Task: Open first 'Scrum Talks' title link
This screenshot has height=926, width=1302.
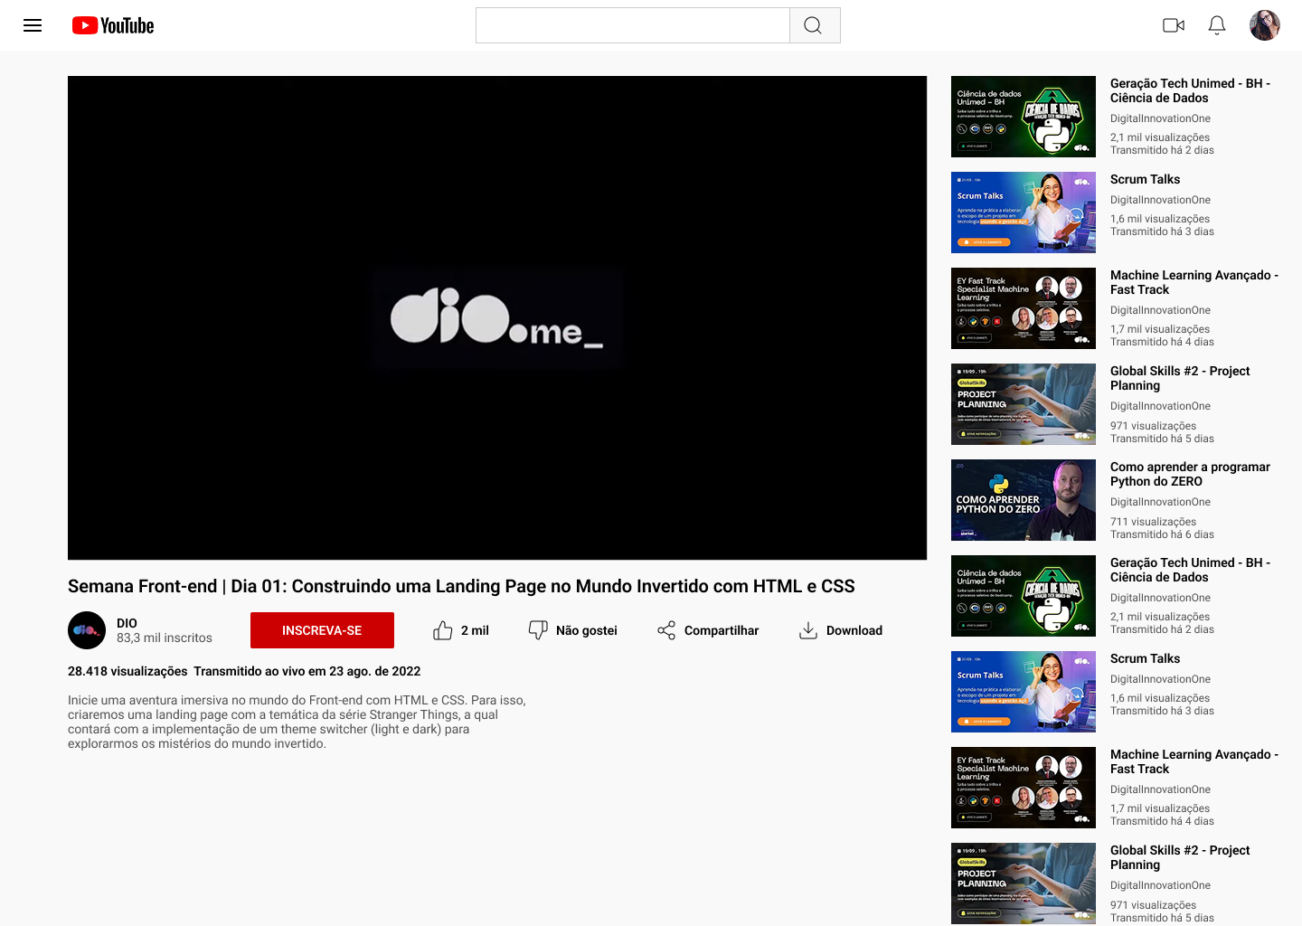Action: click(x=1145, y=179)
